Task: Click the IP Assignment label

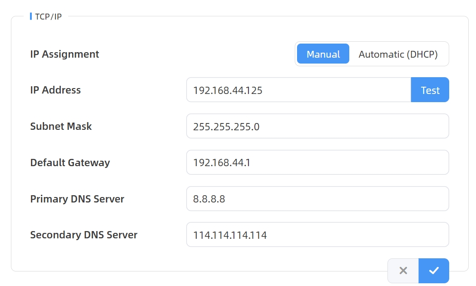Action: tap(64, 54)
